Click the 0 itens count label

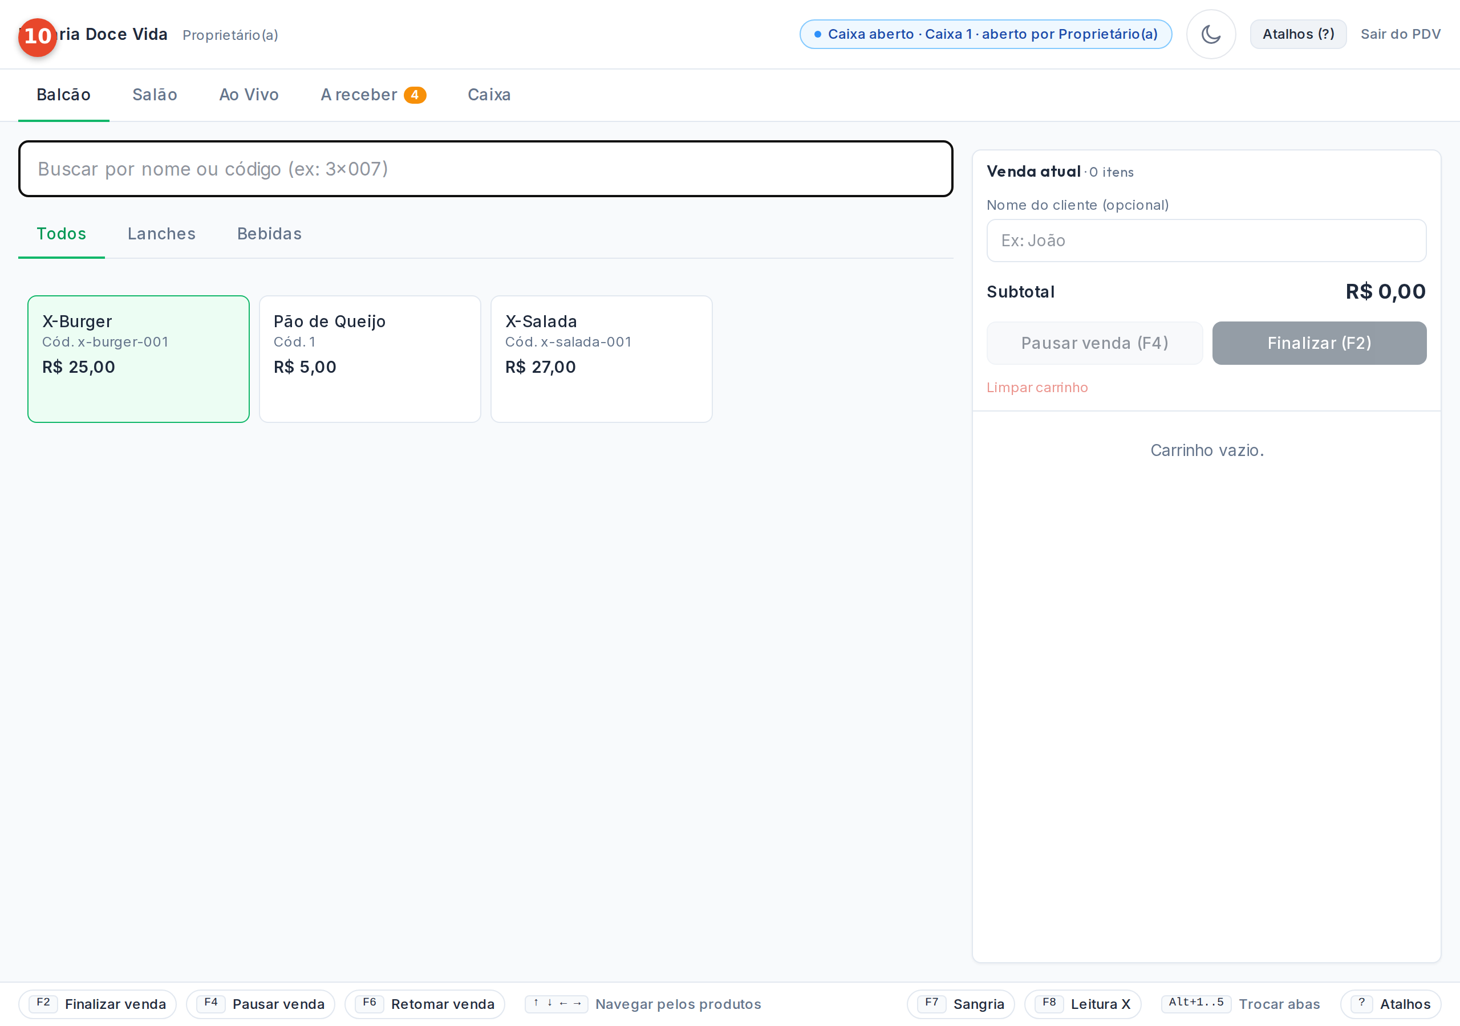1111,172
